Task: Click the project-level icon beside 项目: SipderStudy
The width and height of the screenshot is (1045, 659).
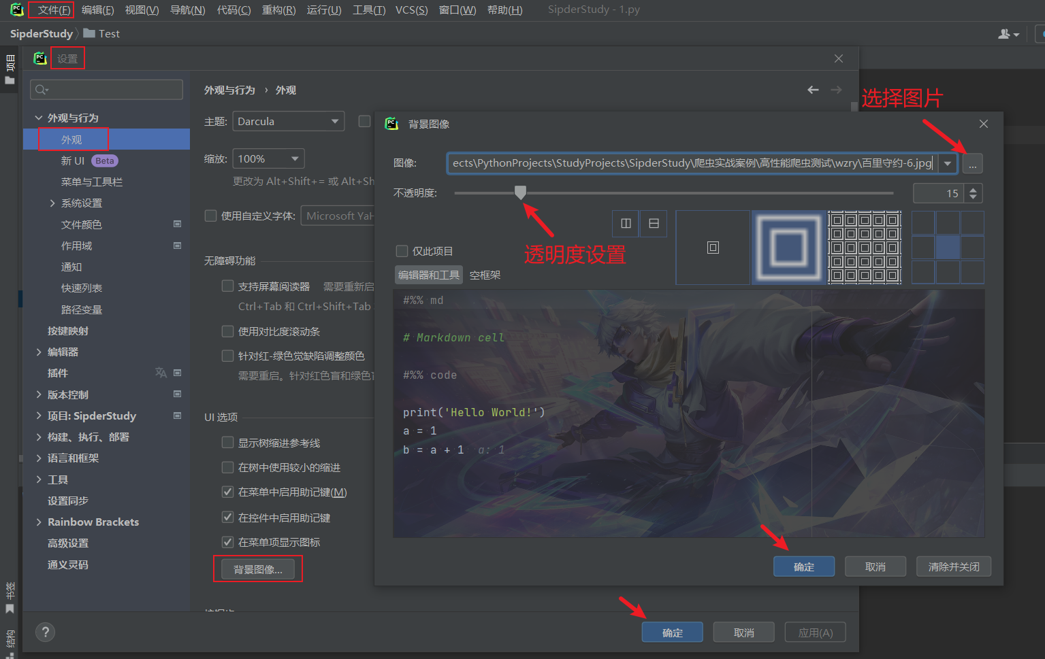Action: (178, 416)
